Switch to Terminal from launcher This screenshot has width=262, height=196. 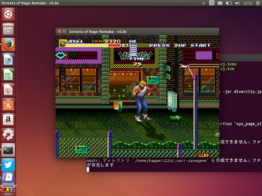pos(8,150)
